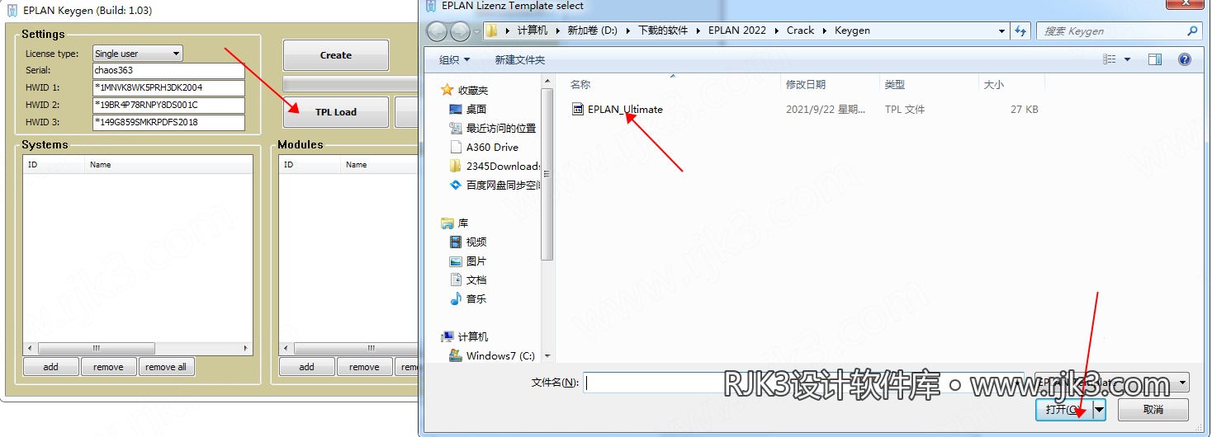Click 新建文件夹 button

coord(520,59)
